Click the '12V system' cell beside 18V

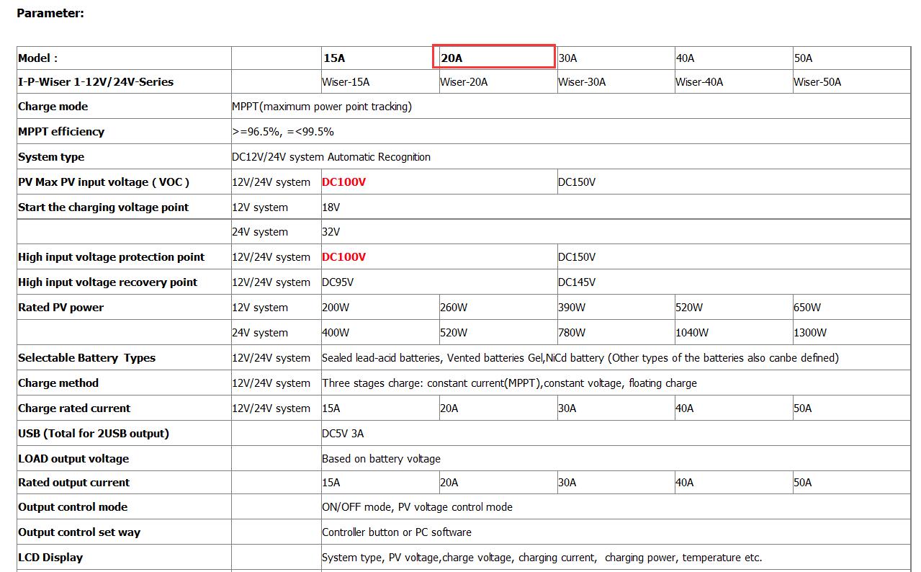click(x=260, y=207)
